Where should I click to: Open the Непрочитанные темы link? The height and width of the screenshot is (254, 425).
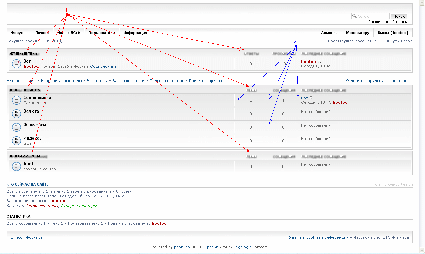(61, 81)
